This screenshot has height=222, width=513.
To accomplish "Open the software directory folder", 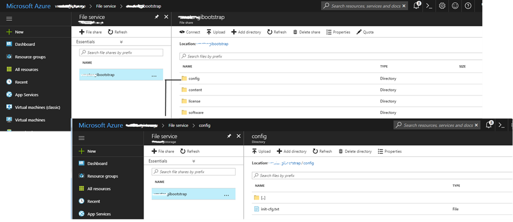I will pyautogui.click(x=196, y=113).
